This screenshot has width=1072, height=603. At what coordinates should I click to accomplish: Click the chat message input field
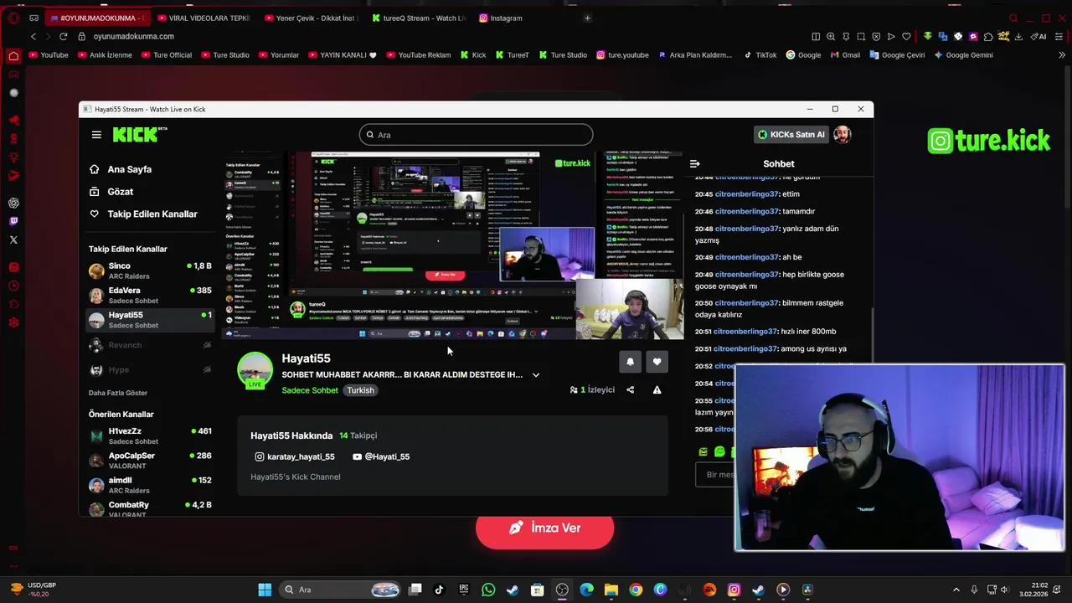click(714, 474)
